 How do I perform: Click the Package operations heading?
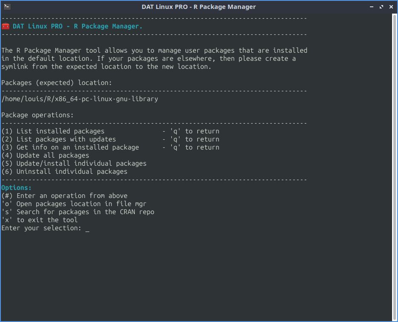coord(36,115)
